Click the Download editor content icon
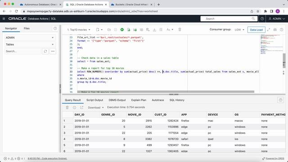This screenshot has width=288, height=162. tap(154, 30)
